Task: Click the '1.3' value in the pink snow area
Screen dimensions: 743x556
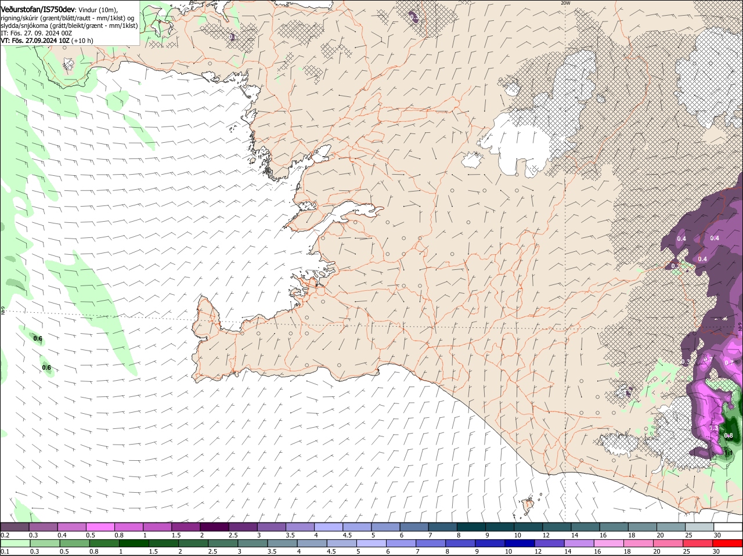Action: (x=713, y=428)
